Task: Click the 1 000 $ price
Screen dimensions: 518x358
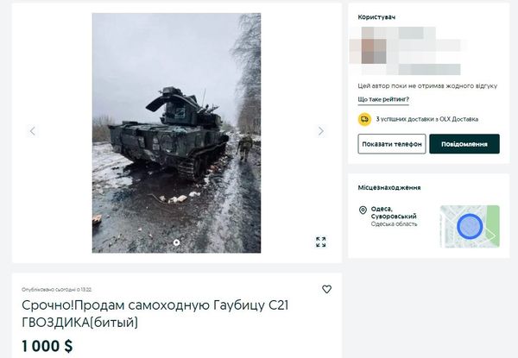Action: coord(47,347)
